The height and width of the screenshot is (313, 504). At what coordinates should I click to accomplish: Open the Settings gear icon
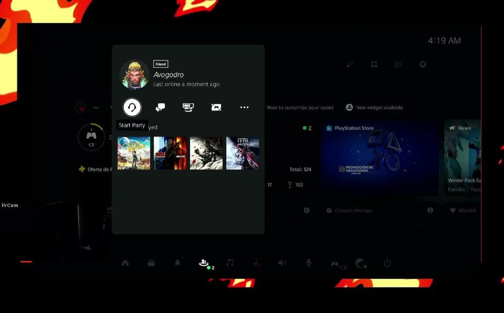tap(423, 64)
